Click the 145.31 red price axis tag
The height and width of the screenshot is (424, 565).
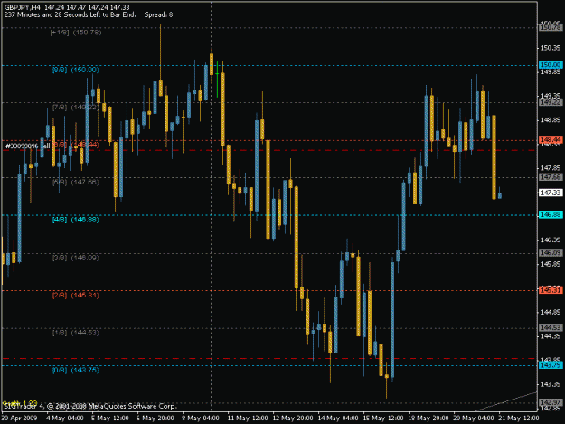tap(551, 290)
